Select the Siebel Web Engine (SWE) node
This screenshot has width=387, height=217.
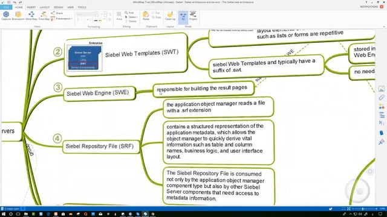(x=99, y=93)
